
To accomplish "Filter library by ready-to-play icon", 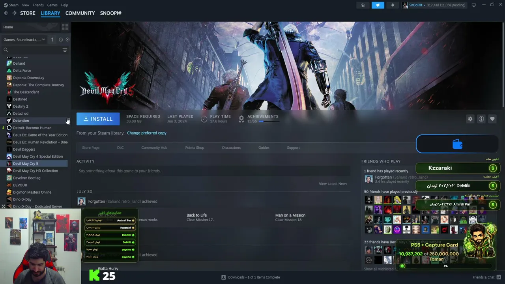I will tap(67, 39).
